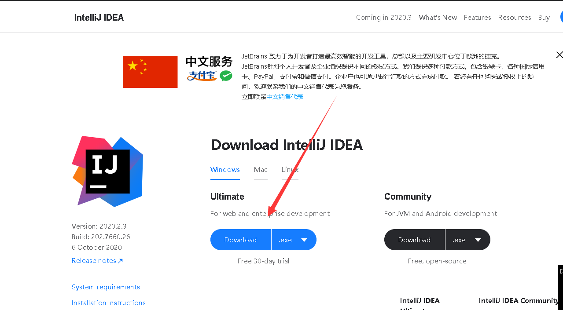Click the Chinese flag banner image
Viewport: 563px width, 310px height.
point(150,71)
